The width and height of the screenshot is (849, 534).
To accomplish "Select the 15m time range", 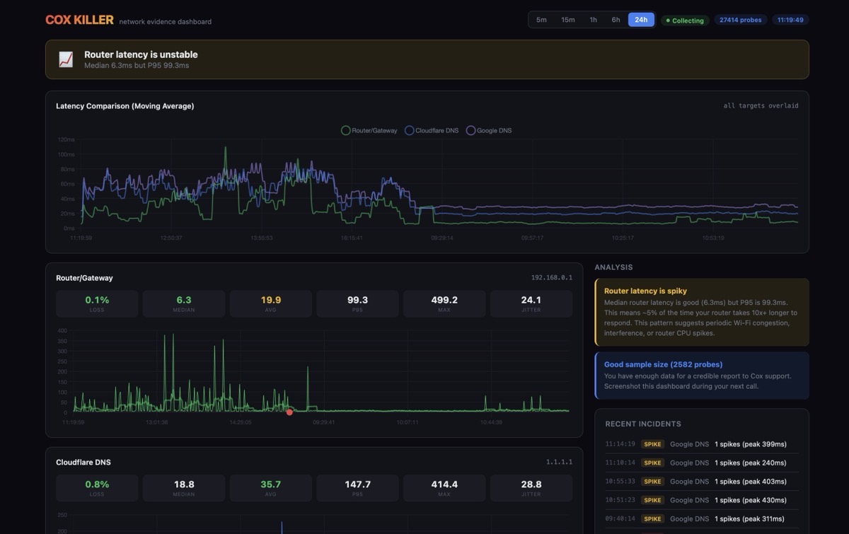I will [568, 20].
